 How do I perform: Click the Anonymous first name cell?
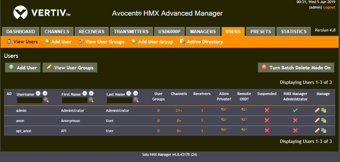coord(71,121)
